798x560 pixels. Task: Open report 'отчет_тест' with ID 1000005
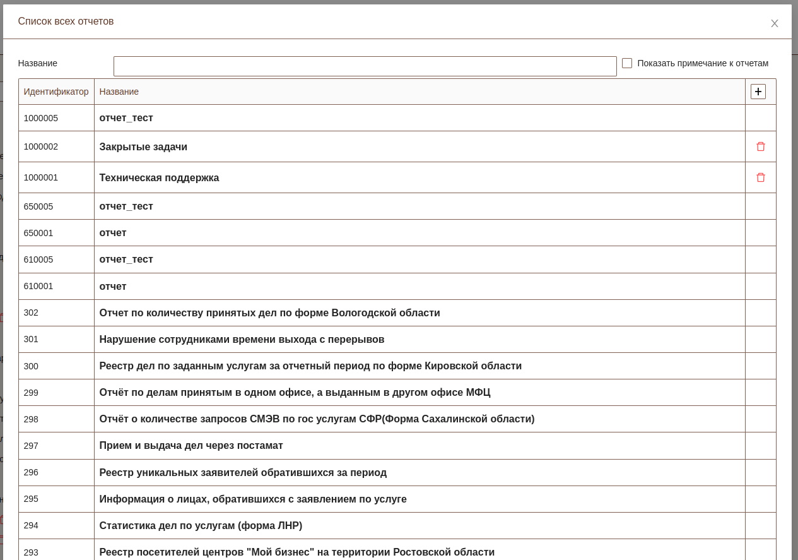click(x=126, y=118)
